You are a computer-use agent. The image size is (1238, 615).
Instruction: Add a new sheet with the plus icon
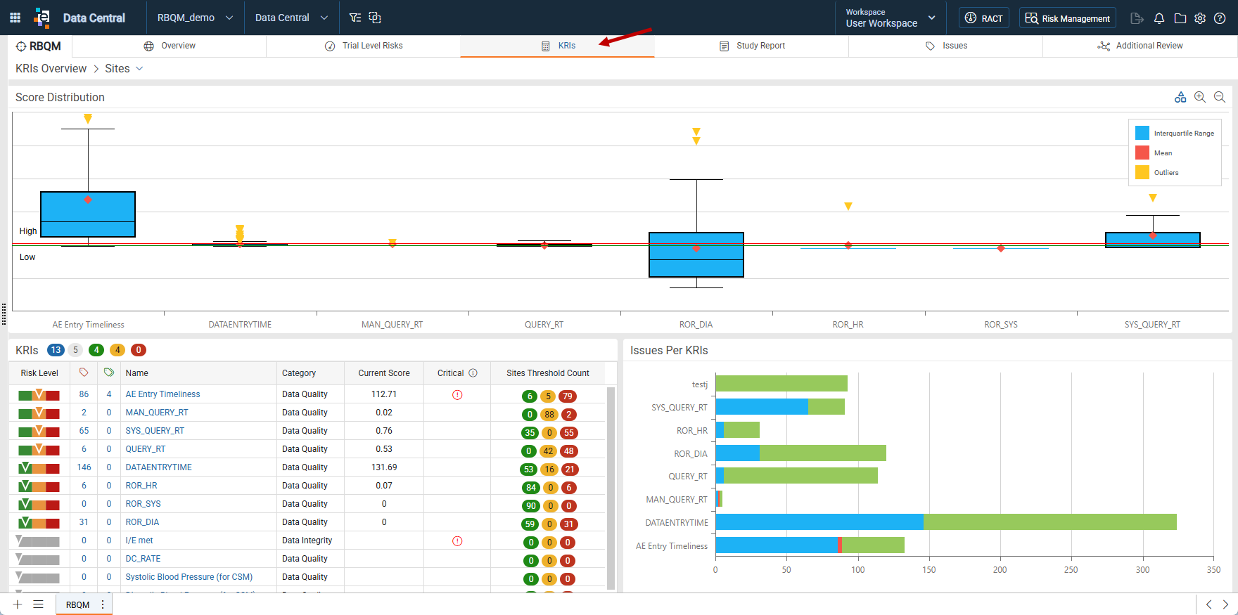click(x=18, y=604)
